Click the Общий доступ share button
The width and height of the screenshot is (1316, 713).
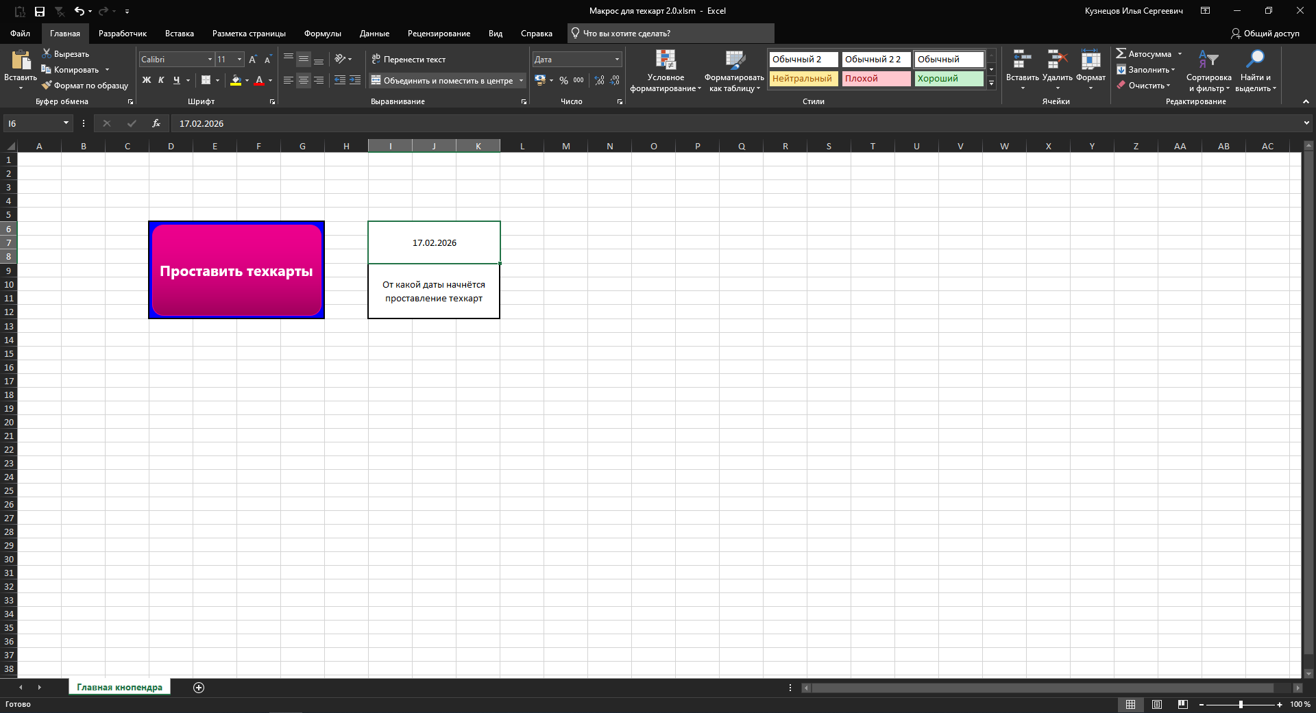pyautogui.click(x=1265, y=34)
